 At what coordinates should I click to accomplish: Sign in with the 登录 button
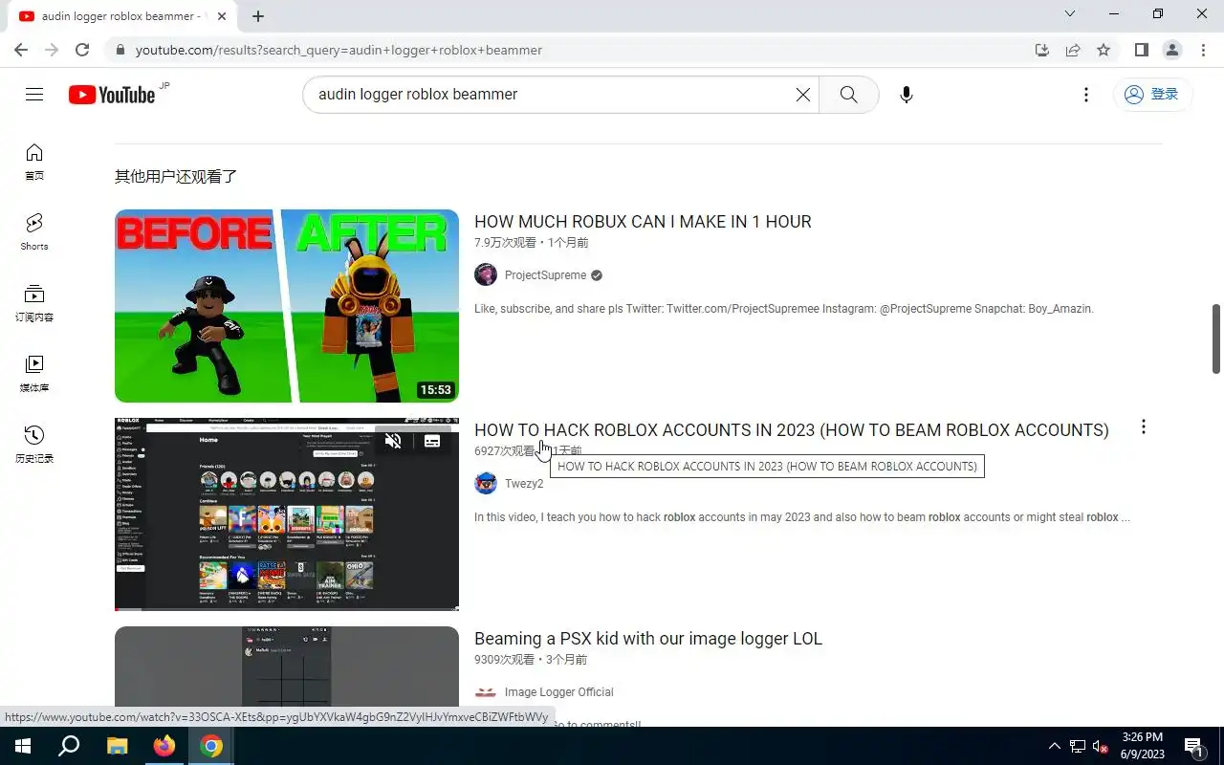1152,95
